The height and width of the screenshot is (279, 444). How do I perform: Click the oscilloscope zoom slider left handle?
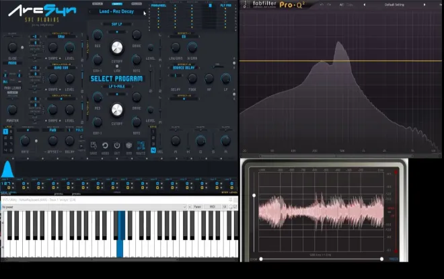click(261, 259)
